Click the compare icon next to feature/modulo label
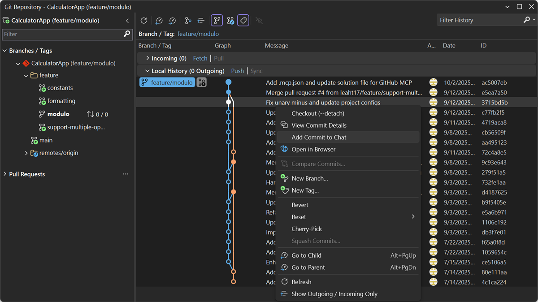Screen dimensions: 538x302 pos(201,82)
